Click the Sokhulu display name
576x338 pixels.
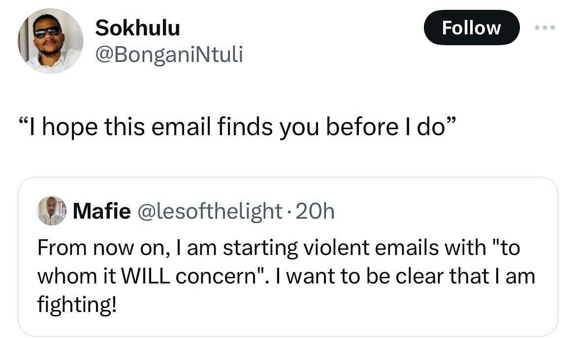pos(137,28)
